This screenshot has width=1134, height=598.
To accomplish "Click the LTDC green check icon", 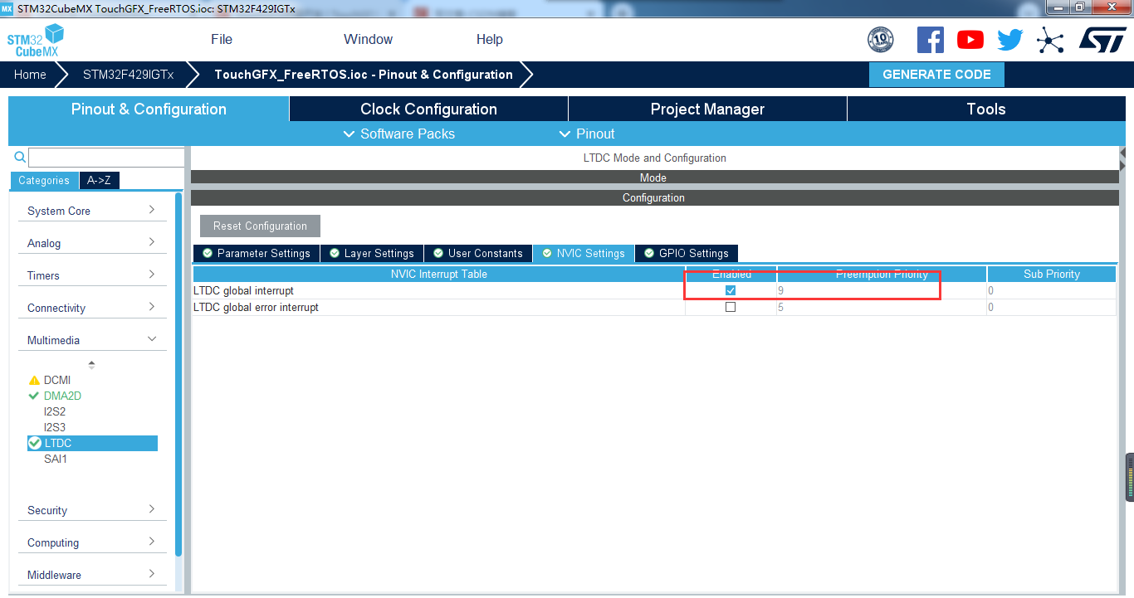I will 35,443.
